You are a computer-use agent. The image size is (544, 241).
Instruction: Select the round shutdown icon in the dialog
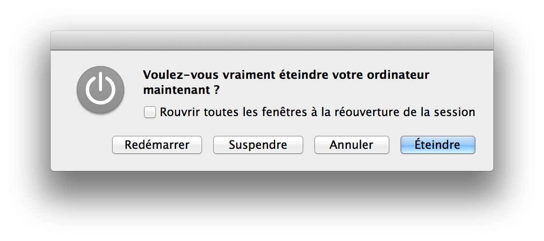pos(100,90)
